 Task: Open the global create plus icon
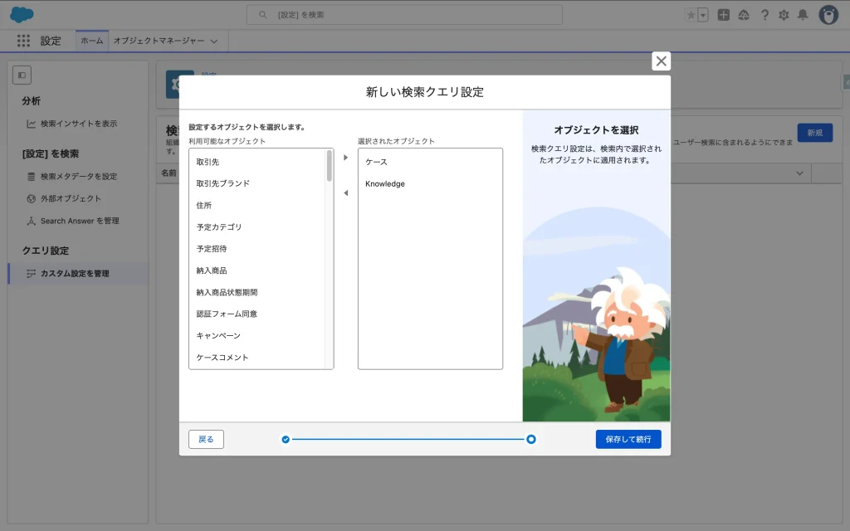[724, 15]
